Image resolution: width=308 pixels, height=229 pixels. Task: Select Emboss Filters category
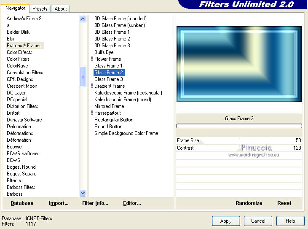click(21, 187)
